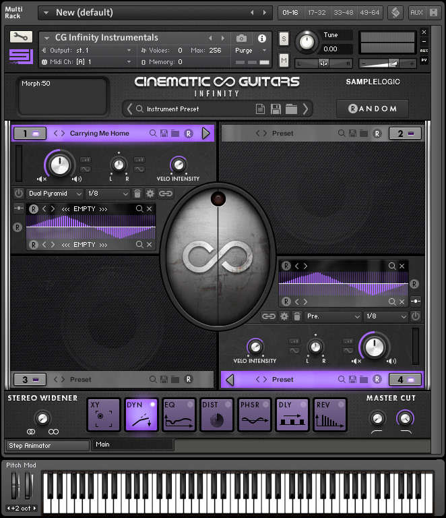
Task: Search layer 1 presets magnifier
Action: [153, 133]
